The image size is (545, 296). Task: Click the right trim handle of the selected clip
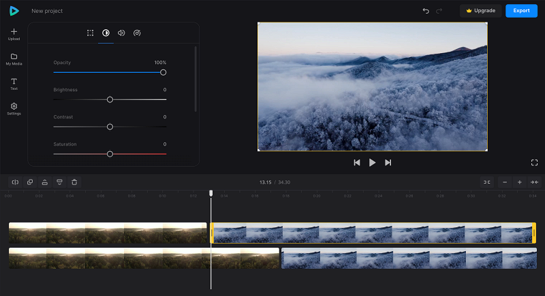(534, 233)
